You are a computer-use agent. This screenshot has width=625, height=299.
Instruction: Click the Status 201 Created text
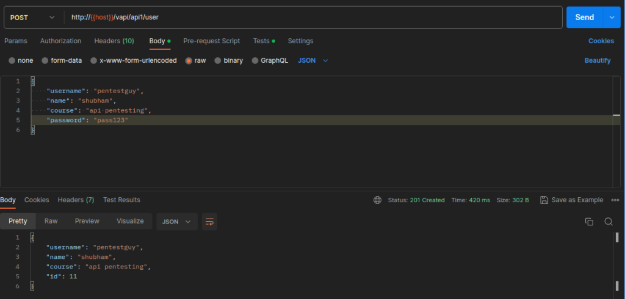tap(416, 200)
